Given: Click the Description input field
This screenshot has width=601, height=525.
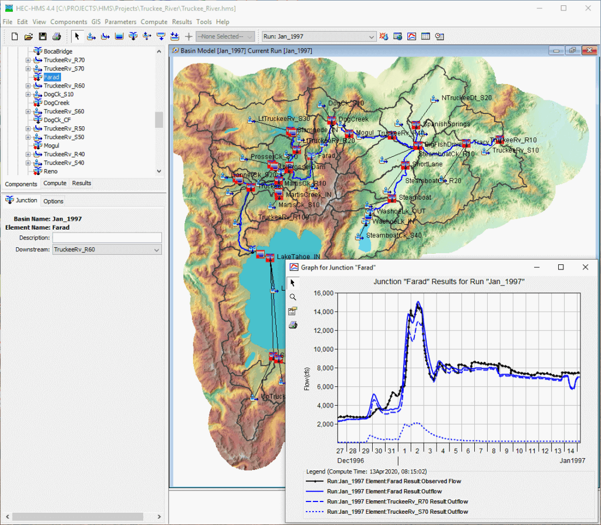Looking at the screenshot, I should point(107,238).
